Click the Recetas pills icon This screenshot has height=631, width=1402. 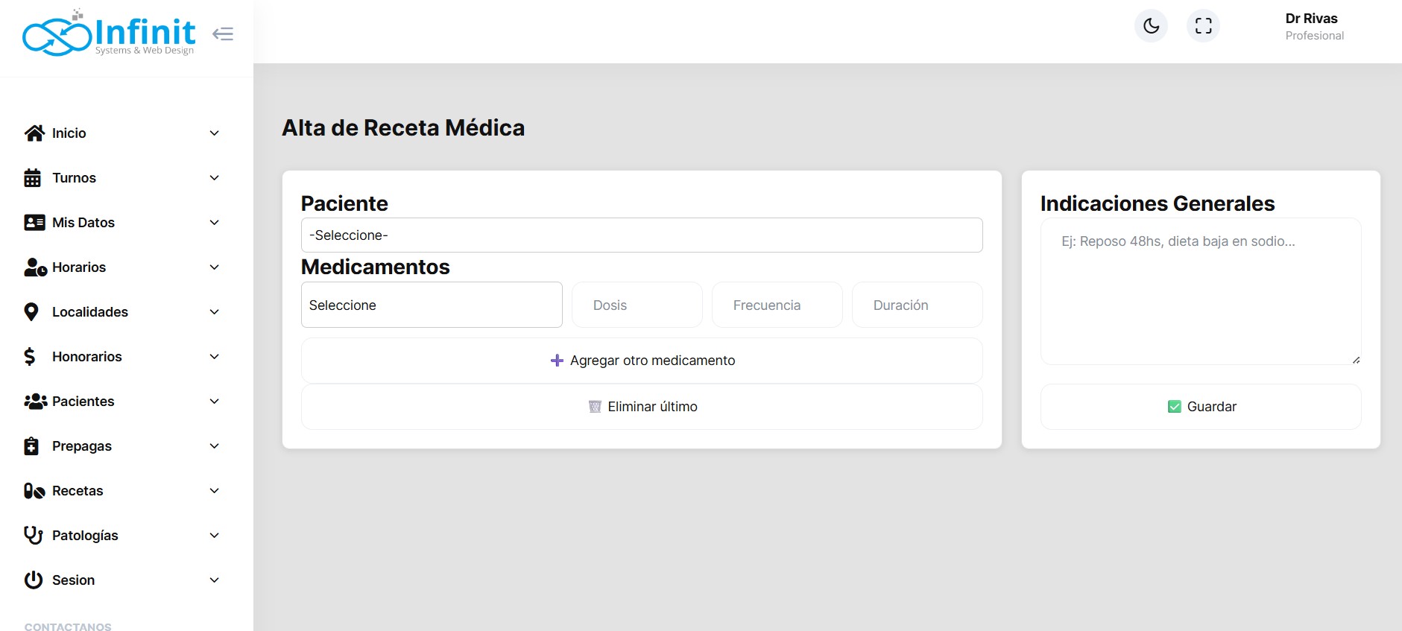click(x=34, y=491)
